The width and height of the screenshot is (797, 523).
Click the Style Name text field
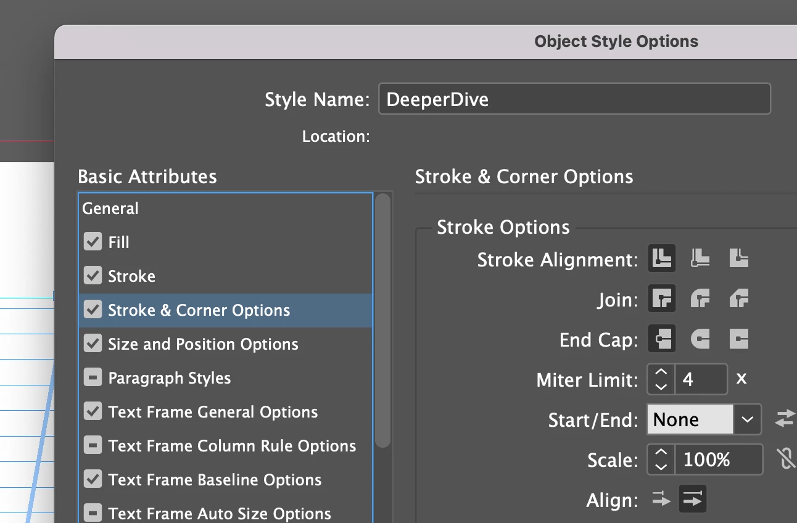[x=574, y=99]
